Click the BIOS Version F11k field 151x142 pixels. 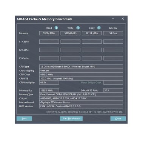tap(81, 106)
